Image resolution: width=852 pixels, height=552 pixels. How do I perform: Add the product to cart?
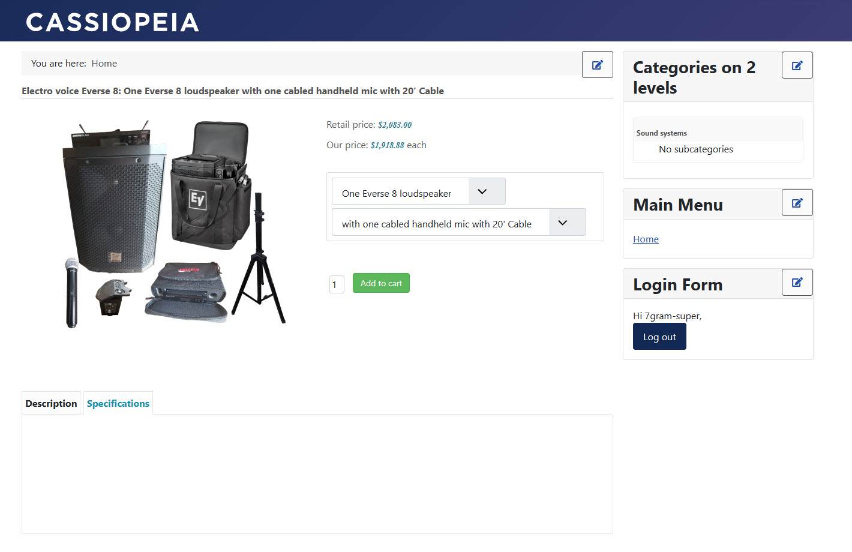[x=381, y=283]
